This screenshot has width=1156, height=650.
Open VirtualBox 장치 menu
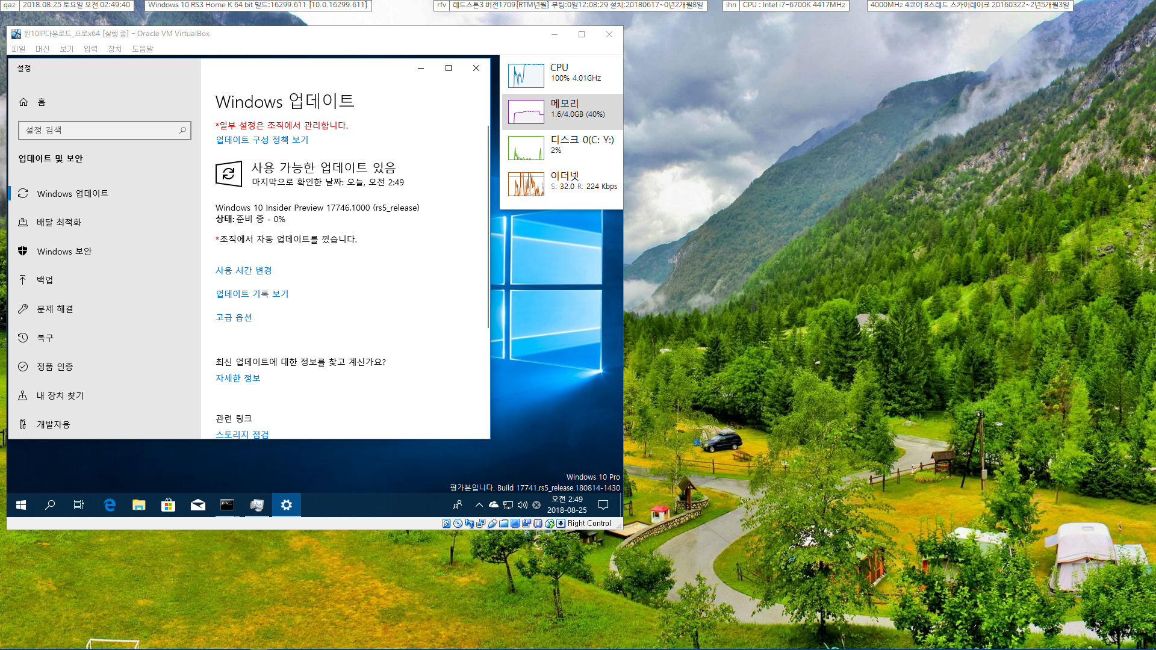point(114,49)
